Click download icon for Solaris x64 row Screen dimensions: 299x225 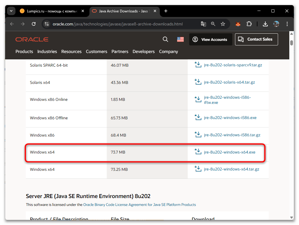[x=198, y=82]
